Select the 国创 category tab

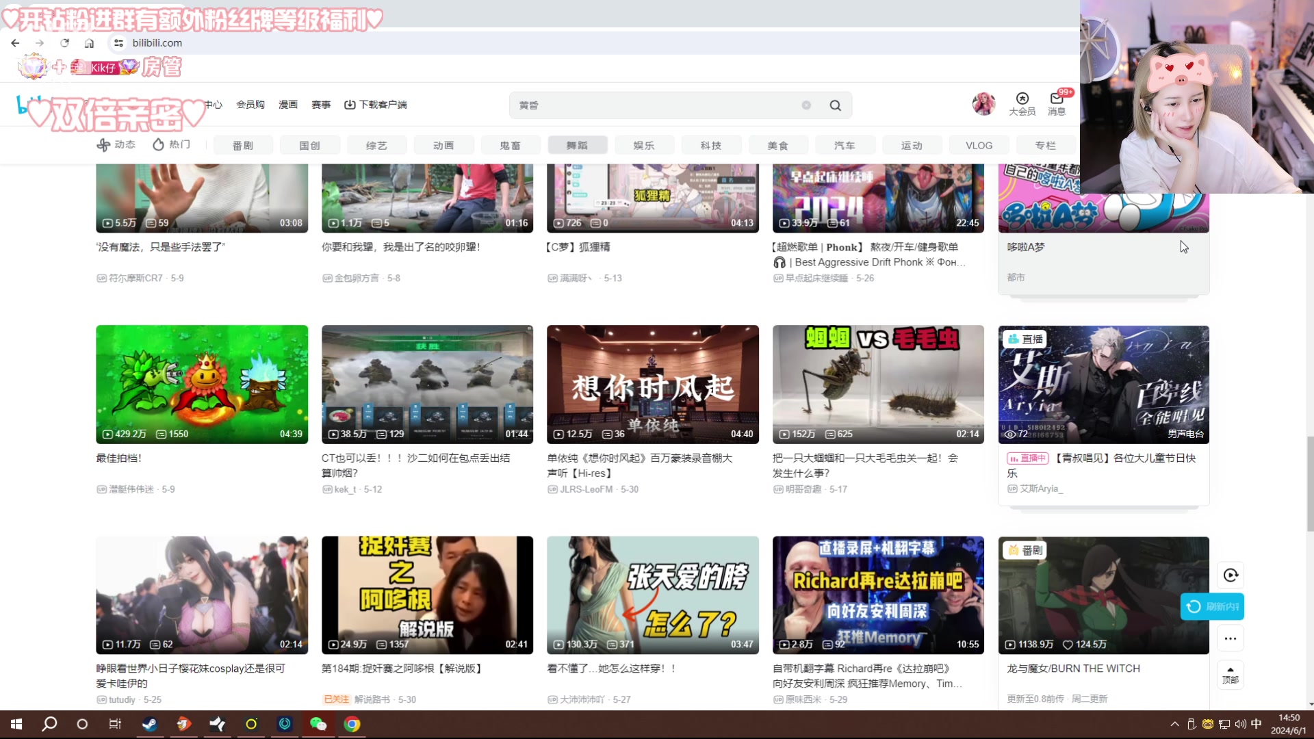(310, 145)
